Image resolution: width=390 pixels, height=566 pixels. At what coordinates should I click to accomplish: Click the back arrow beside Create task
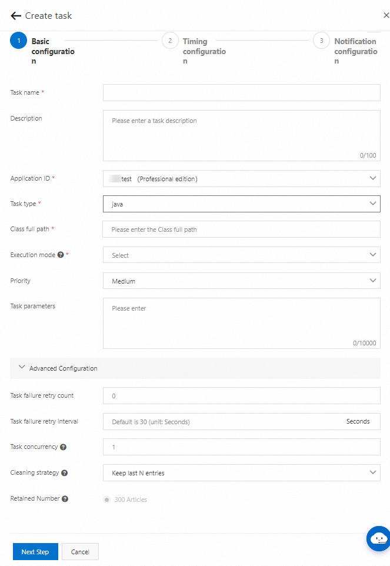16,16
